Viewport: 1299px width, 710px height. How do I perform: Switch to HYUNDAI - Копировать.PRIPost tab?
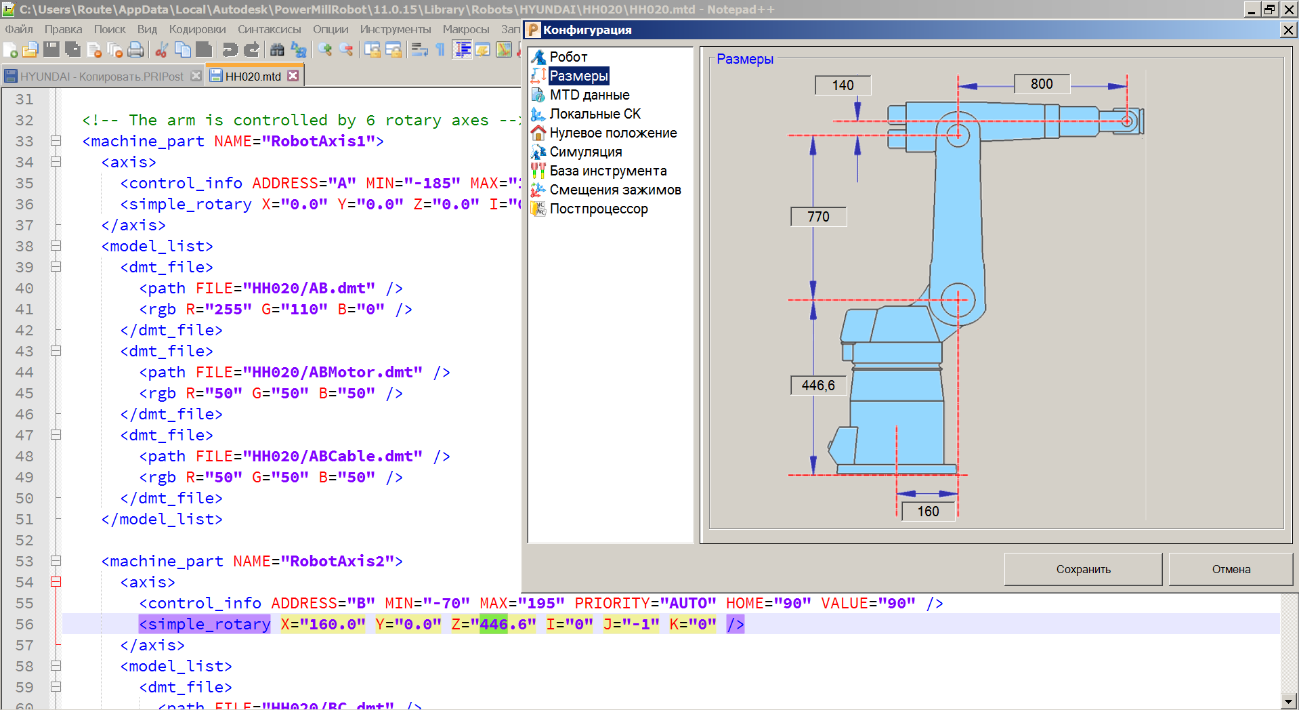[102, 77]
